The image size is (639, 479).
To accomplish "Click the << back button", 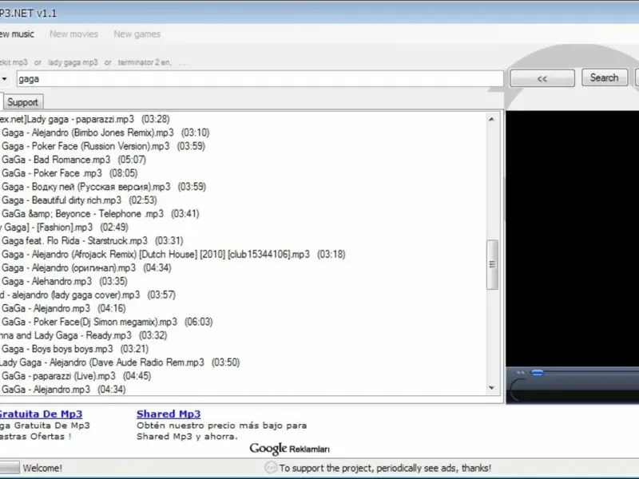I will click(x=542, y=78).
